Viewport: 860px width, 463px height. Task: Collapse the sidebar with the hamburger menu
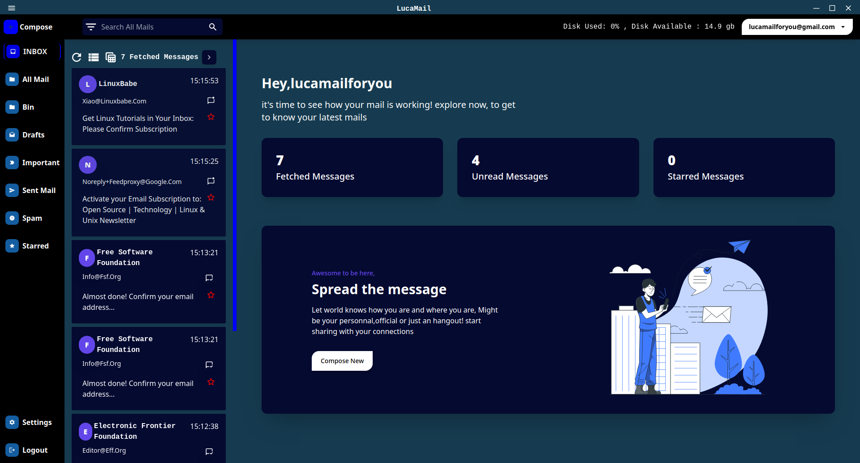tap(12, 8)
